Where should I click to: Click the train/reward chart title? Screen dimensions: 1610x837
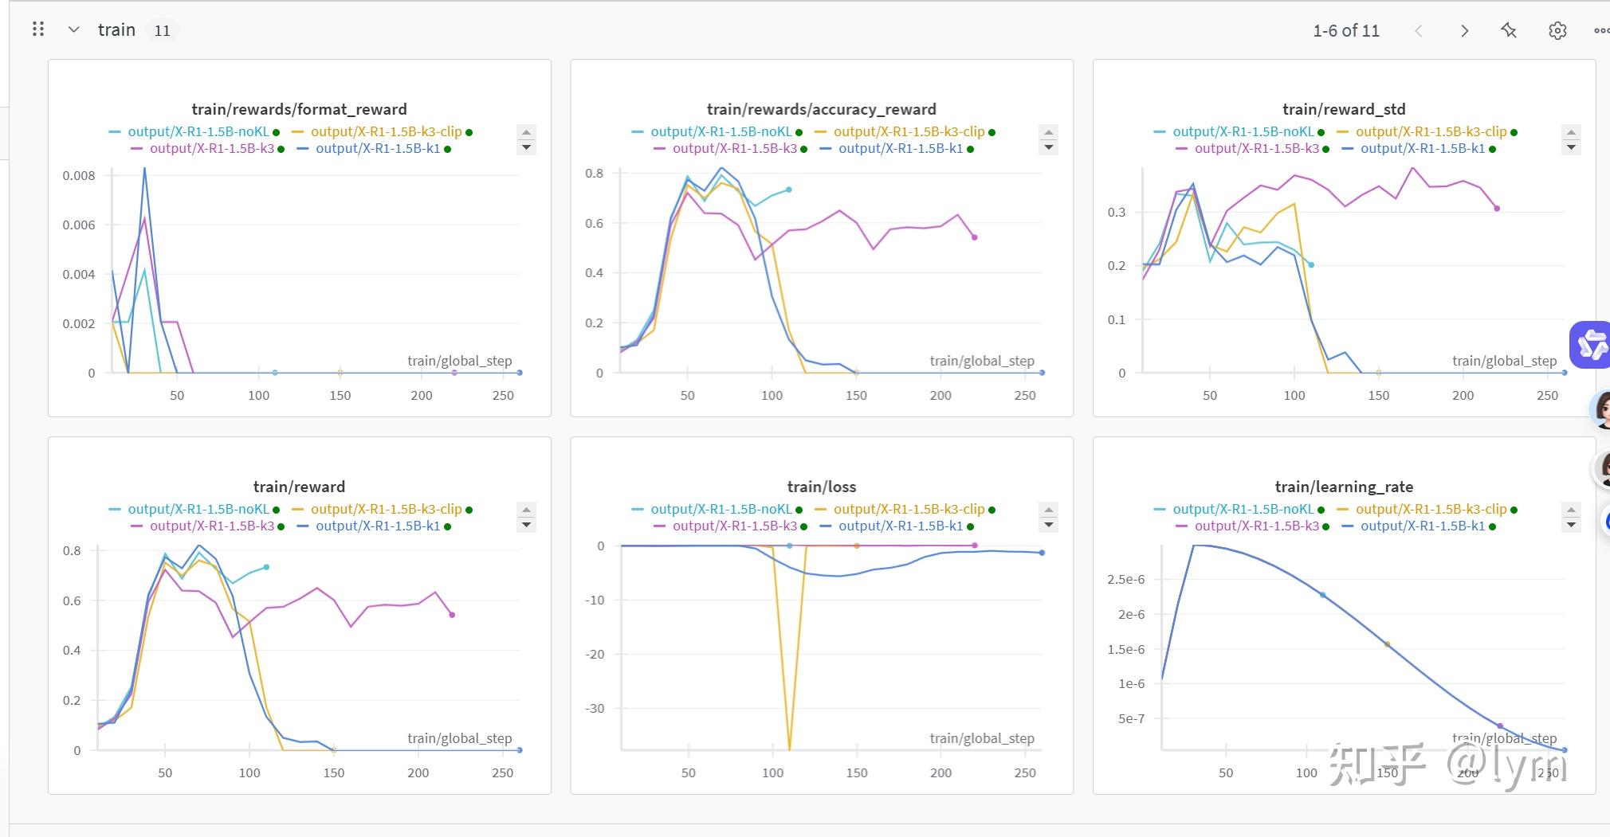(x=299, y=487)
